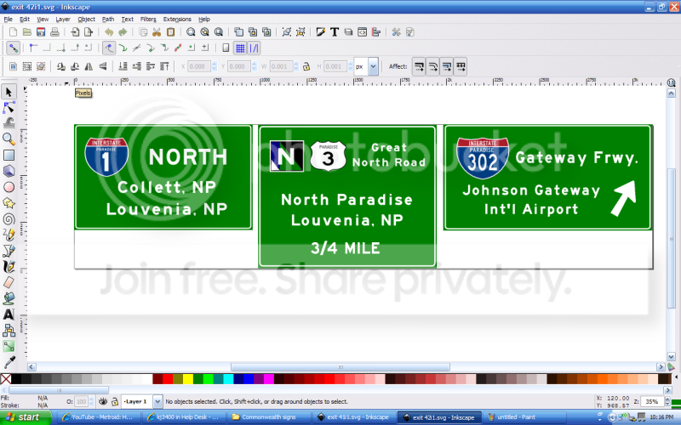Switch to Commonwealth signs folder taskbar button

267,417
